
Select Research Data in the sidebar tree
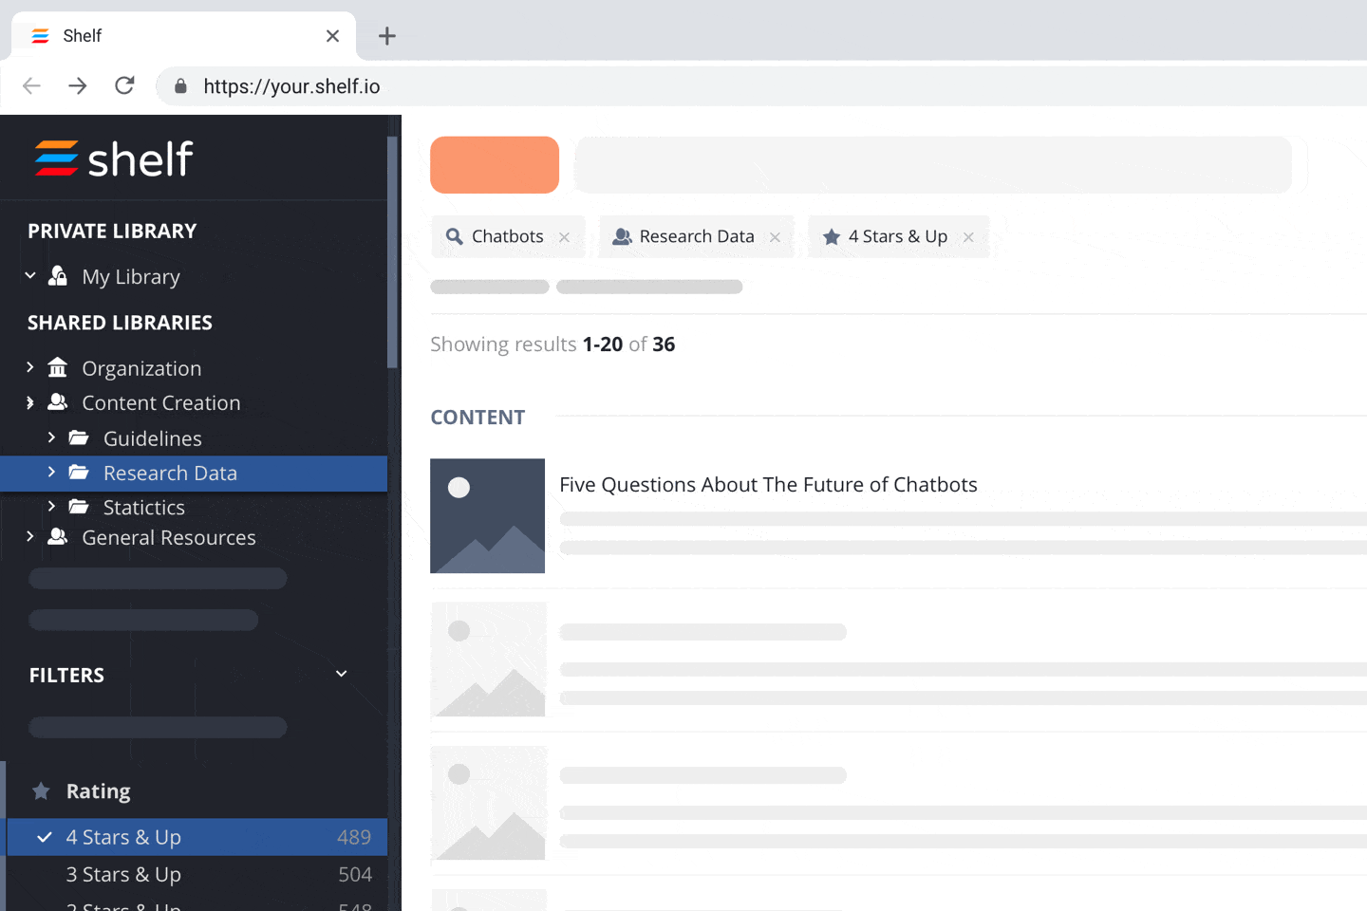[x=194, y=474]
